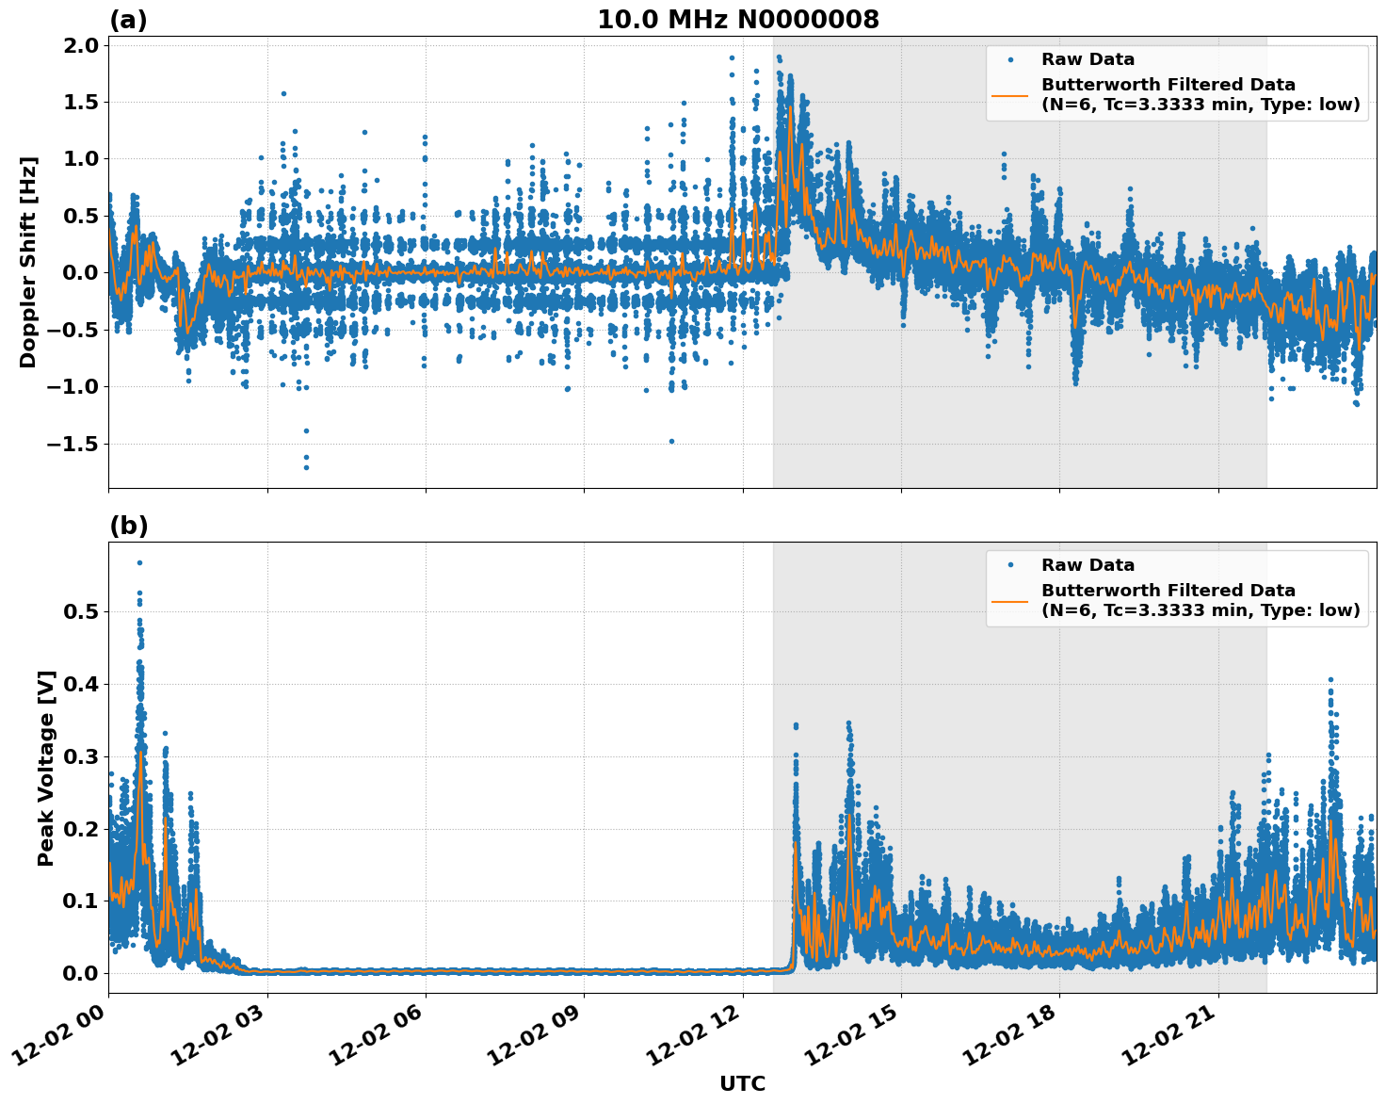The height and width of the screenshot is (1104, 1386).
Task: Click the '2.0' tick on Doppler axis
Action: tap(81, 45)
